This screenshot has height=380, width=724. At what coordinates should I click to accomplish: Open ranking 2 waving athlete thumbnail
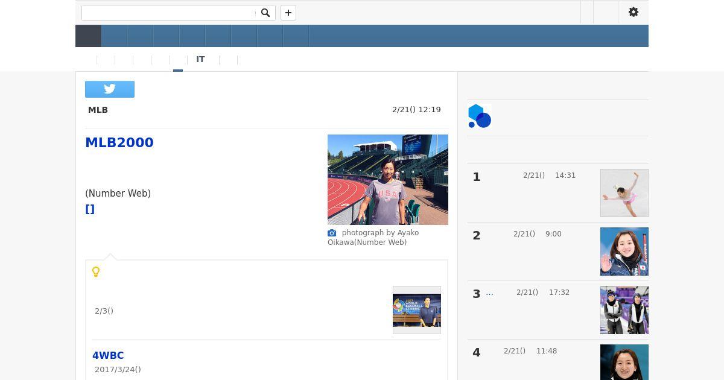pyautogui.click(x=624, y=252)
